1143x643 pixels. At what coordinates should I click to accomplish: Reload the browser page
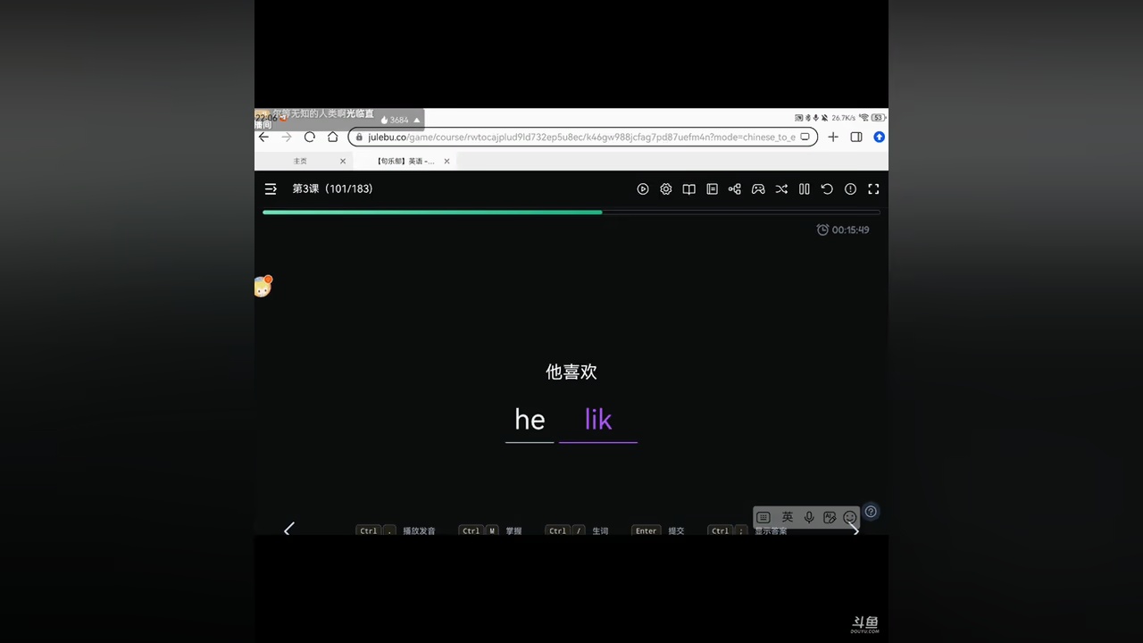click(310, 137)
